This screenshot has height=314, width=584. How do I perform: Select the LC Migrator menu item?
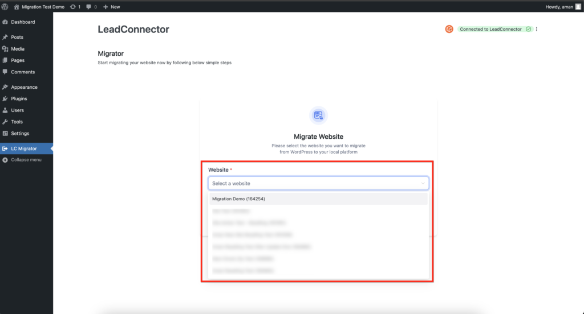(26, 148)
